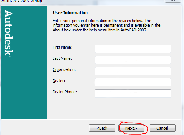Click the Autodesk logo in teal banner

click(9, 33)
